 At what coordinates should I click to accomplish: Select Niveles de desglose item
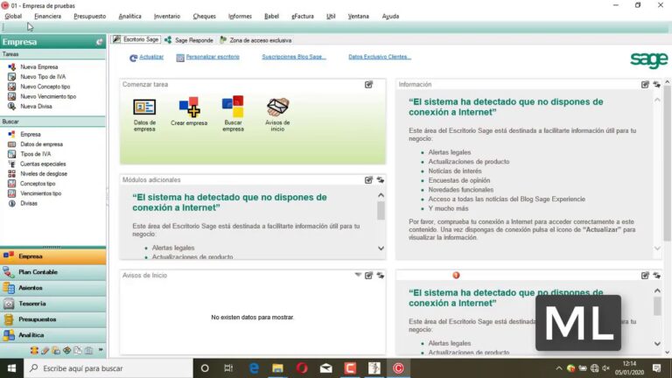coord(44,173)
